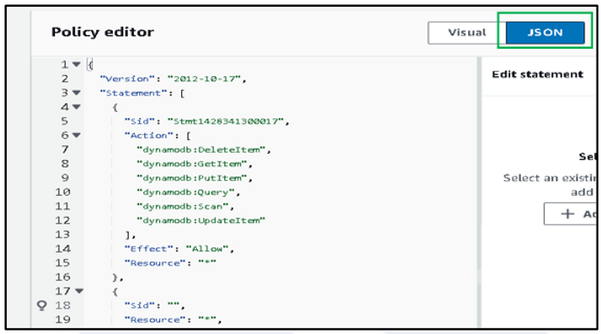Switch to the JSON editor tab

coord(545,32)
